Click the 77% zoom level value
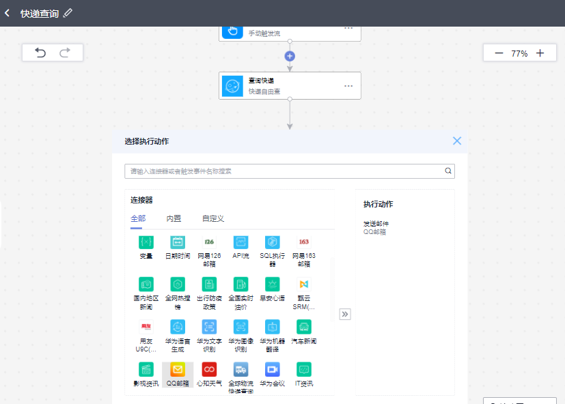 coord(519,54)
